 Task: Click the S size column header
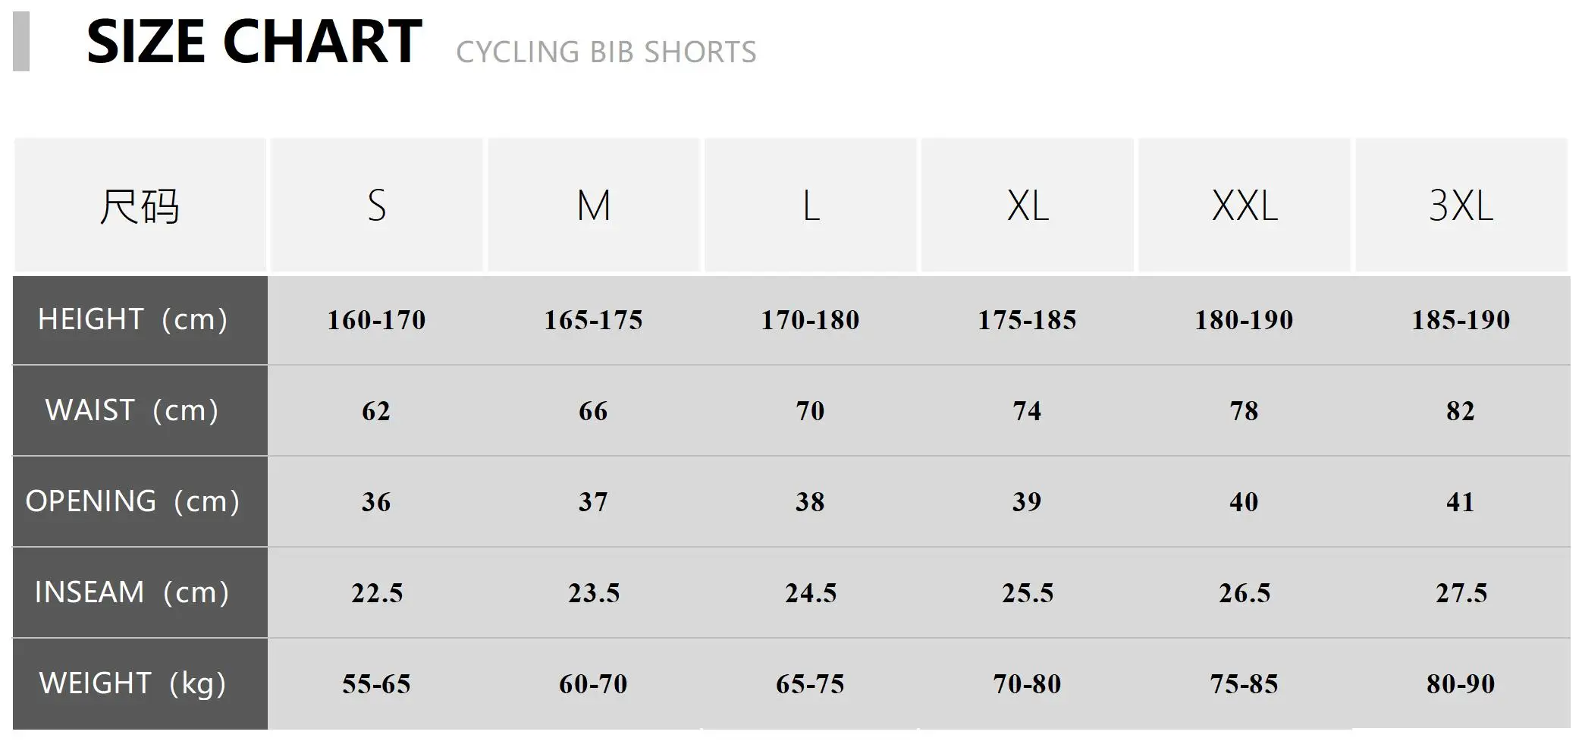(376, 206)
